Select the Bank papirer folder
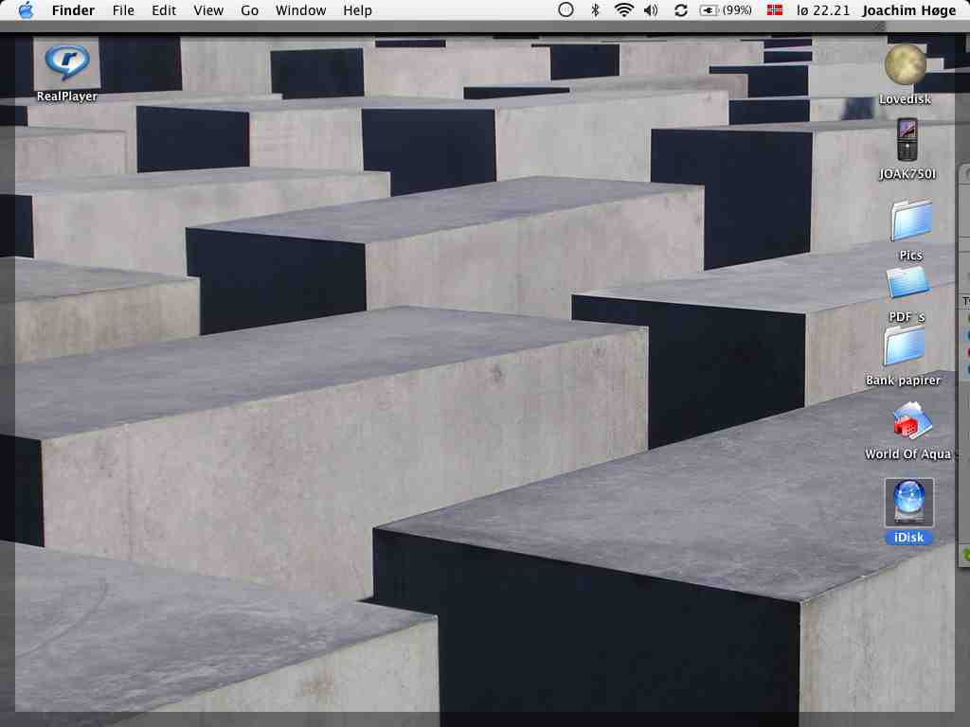This screenshot has height=727, width=970. click(x=904, y=346)
